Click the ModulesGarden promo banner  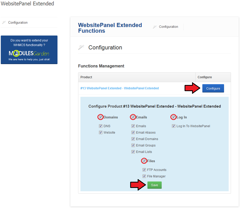click(29, 50)
